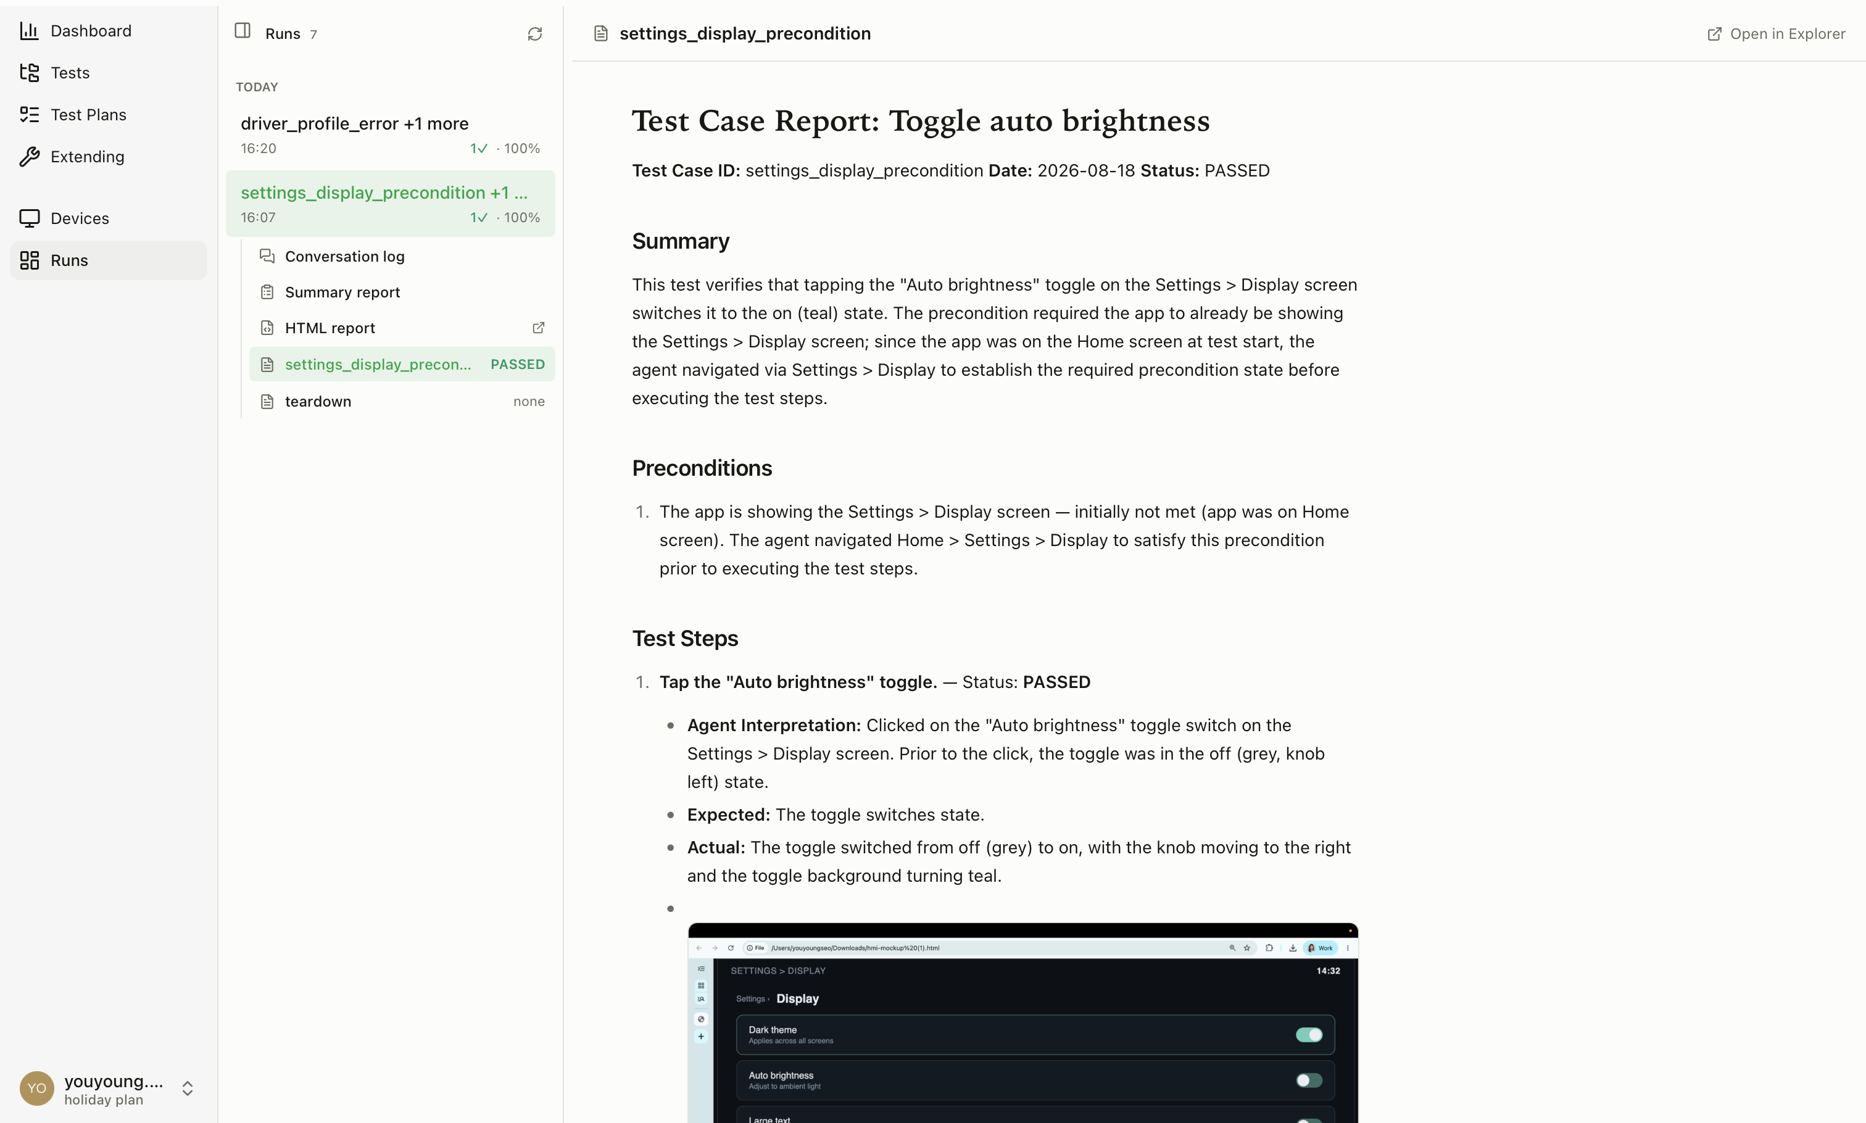This screenshot has height=1123, width=1866.
Task: Click the 'Test Case Report: Toggle auto brightness' title
Action: (x=921, y=120)
